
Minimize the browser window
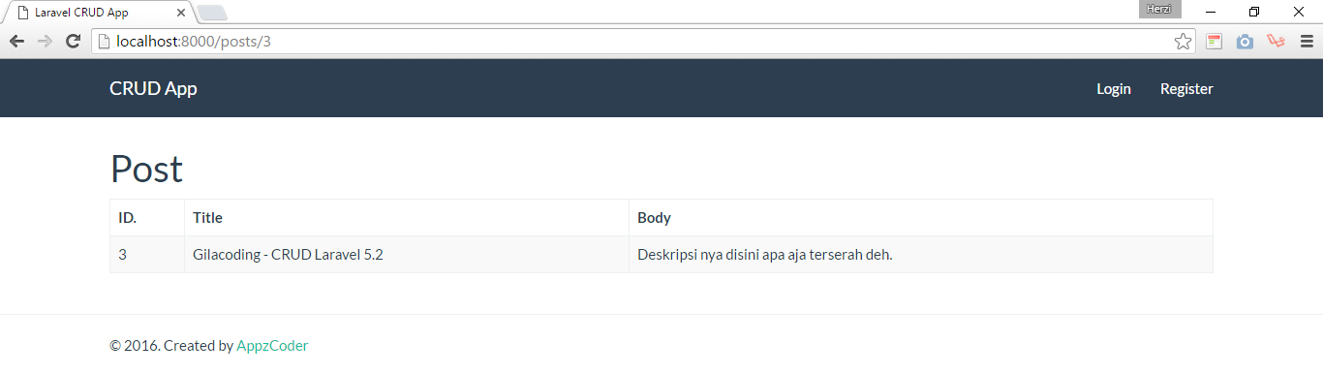(1211, 12)
